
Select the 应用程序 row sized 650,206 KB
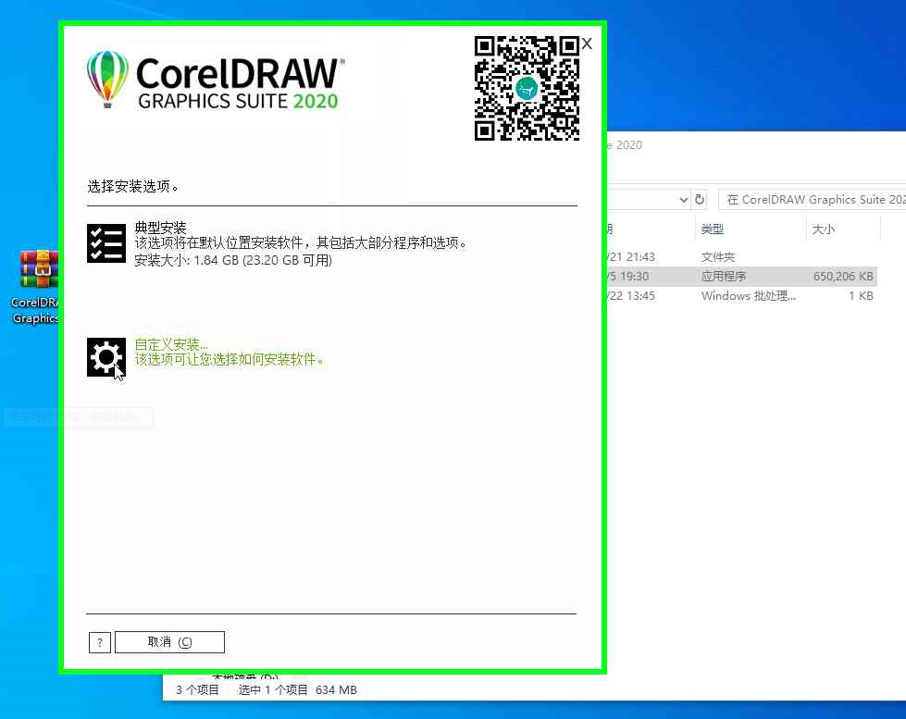pos(740,277)
